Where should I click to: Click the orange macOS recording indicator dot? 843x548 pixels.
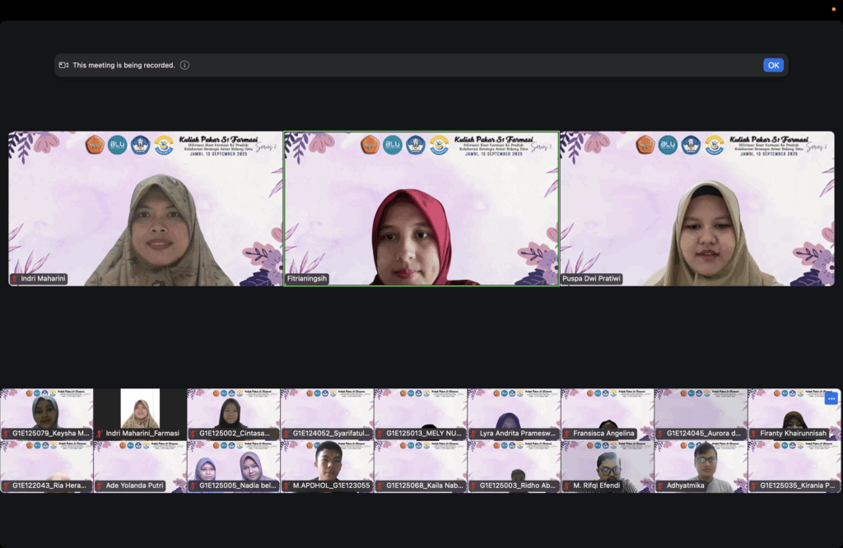tap(833, 8)
